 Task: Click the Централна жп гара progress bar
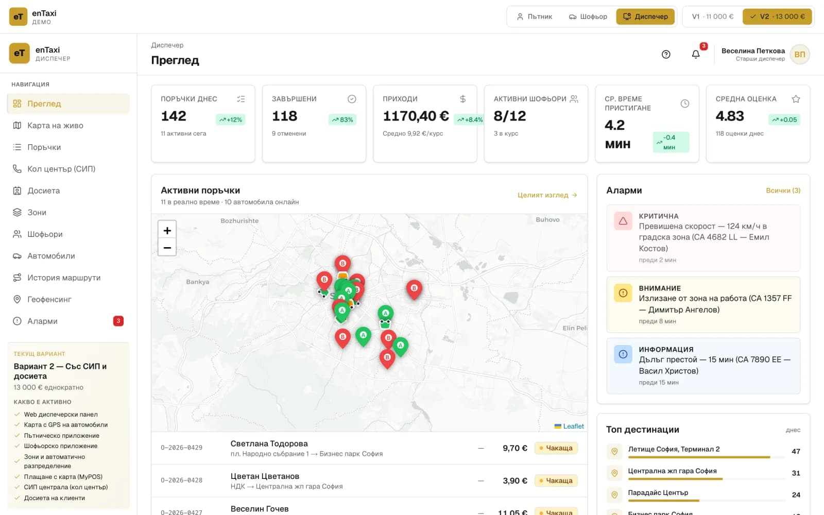pos(707,479)
